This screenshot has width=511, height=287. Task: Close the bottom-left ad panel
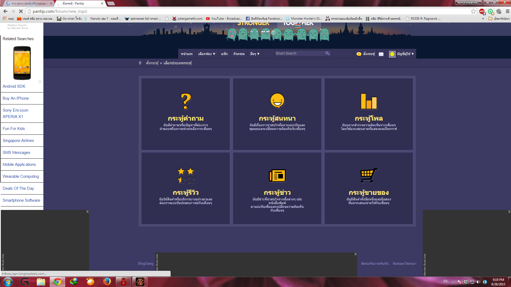88,212
